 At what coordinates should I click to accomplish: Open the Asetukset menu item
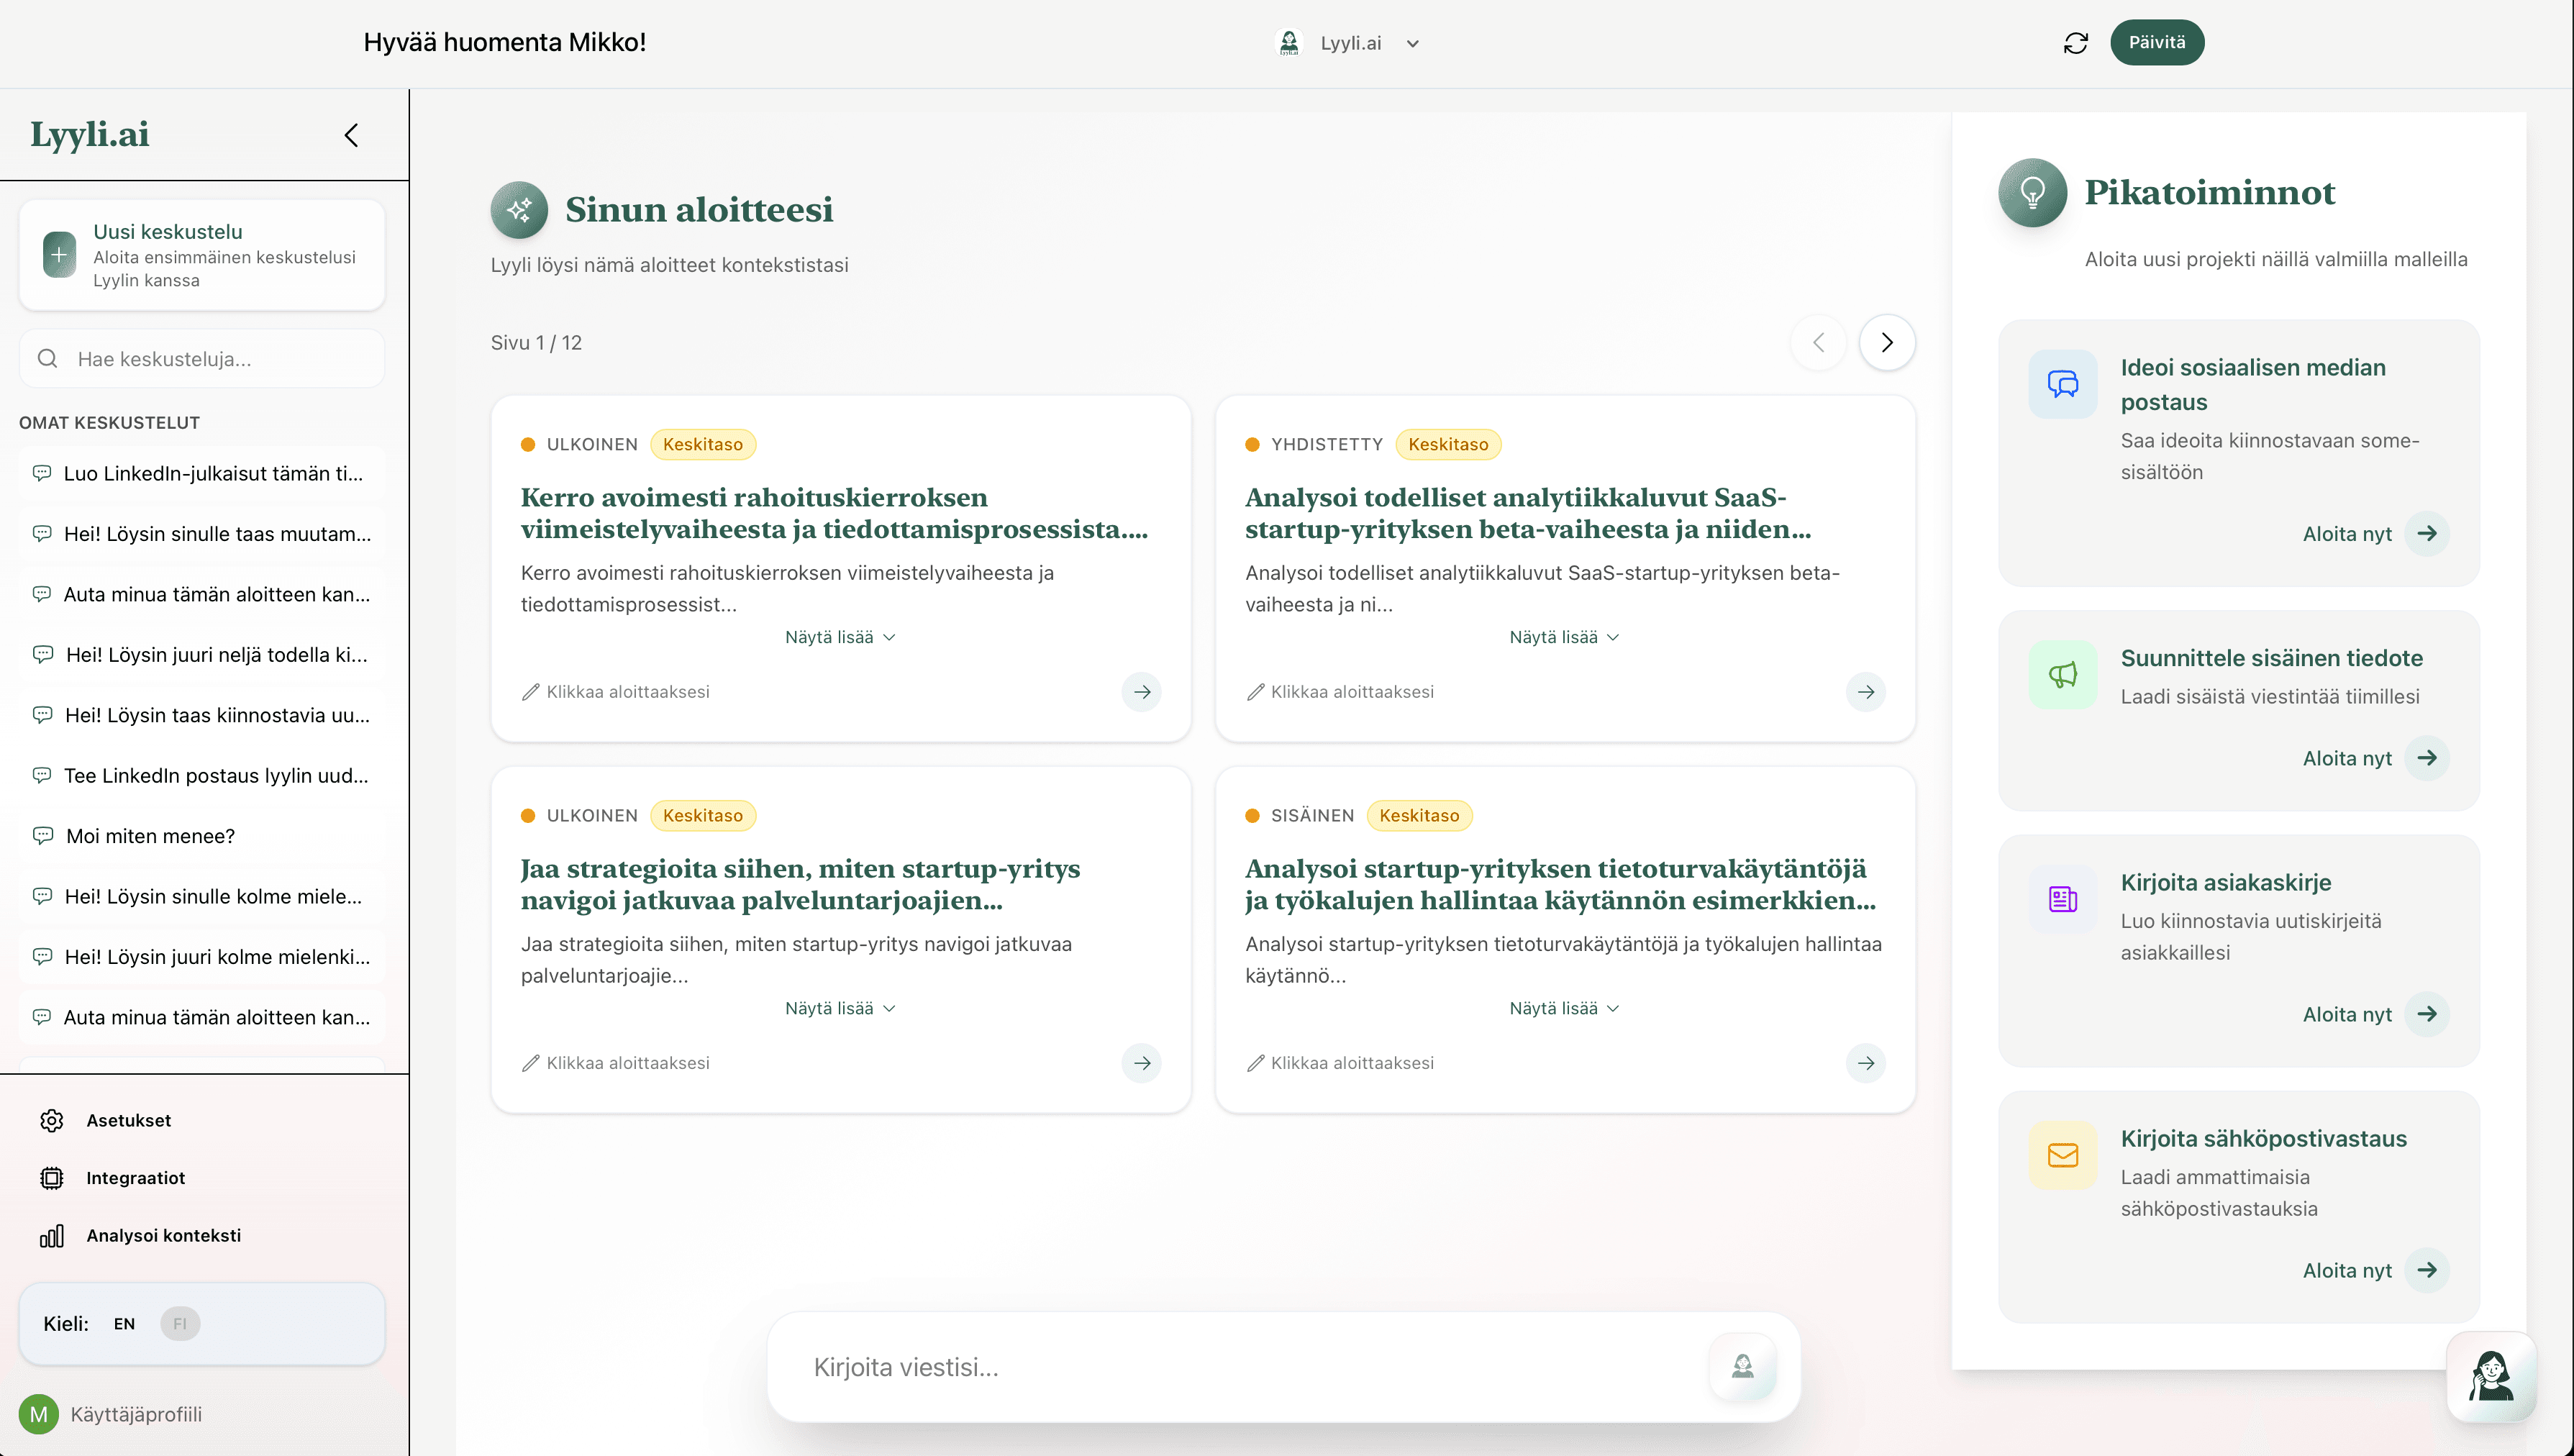click(128, 1121)
